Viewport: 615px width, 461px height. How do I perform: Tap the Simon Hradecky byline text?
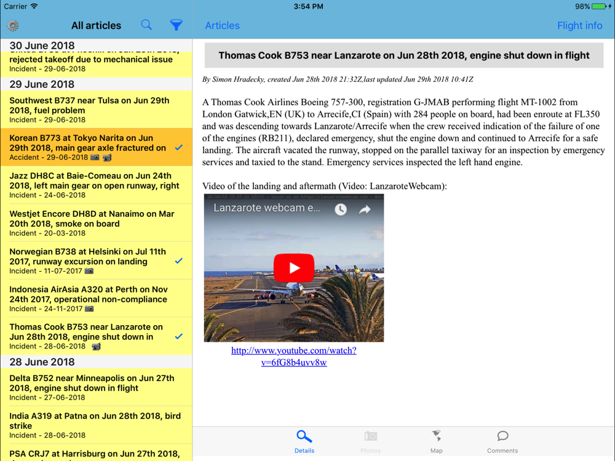(338, 79)
